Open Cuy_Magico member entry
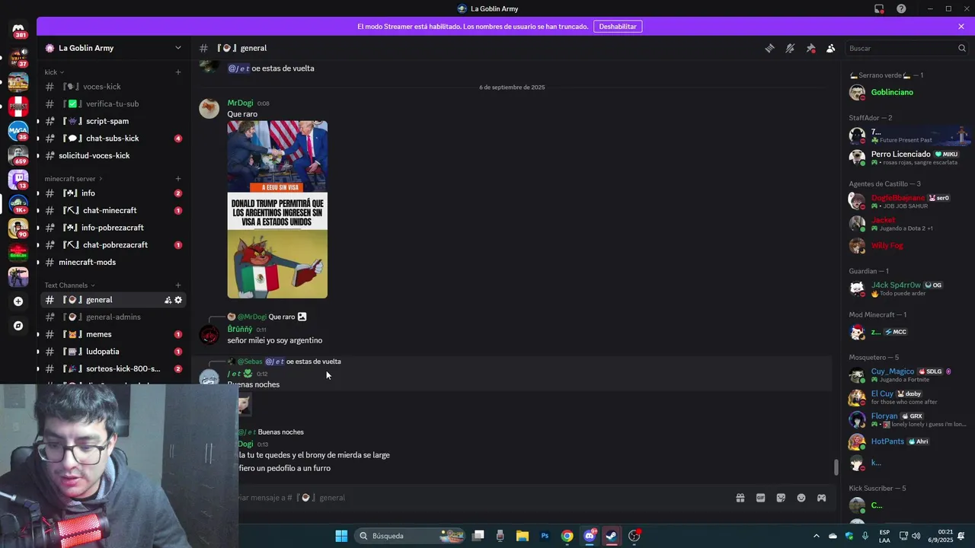 click(908, 374)
